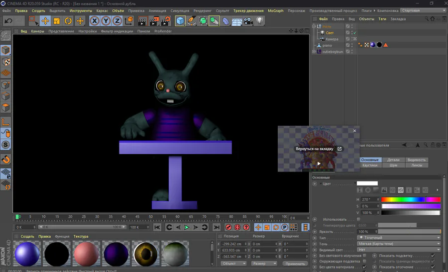Click Make Editable icon in left sidebar
Viewport: 448px width, 272px height.
point(5,36)
